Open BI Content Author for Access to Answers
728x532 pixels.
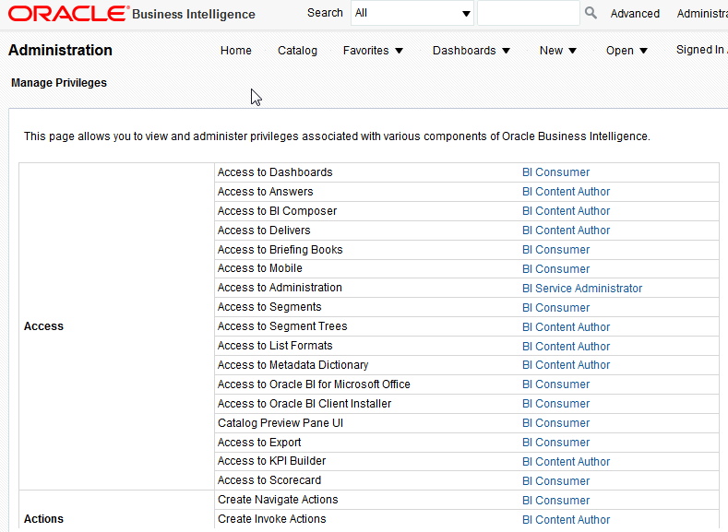point(566,192)
